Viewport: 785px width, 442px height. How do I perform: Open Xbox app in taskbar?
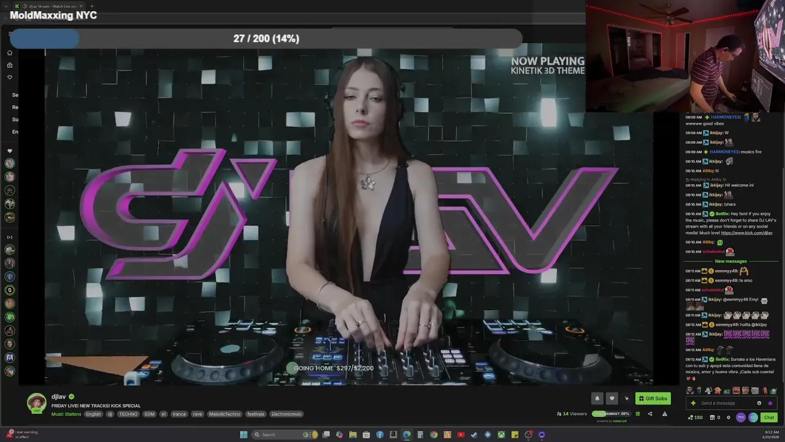(x=501, y=435)
